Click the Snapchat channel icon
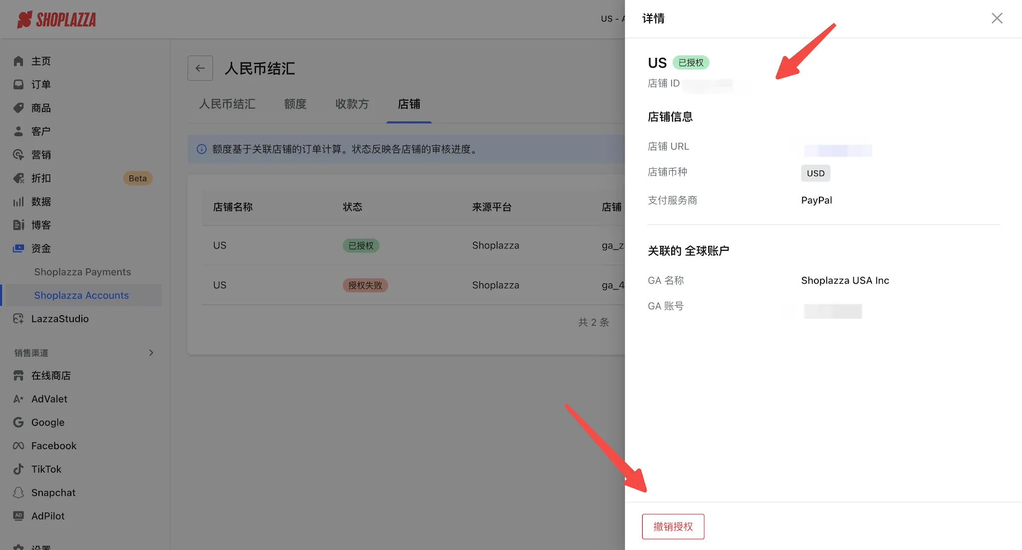This screenshot has height=550, width=1022. click(18, 493)
